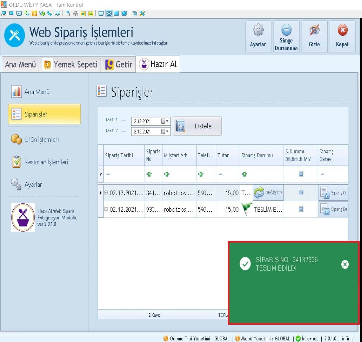Toggle S.Durumu checkbox for order 930...
Screen dimensions: 362x342
click(301, 209)
